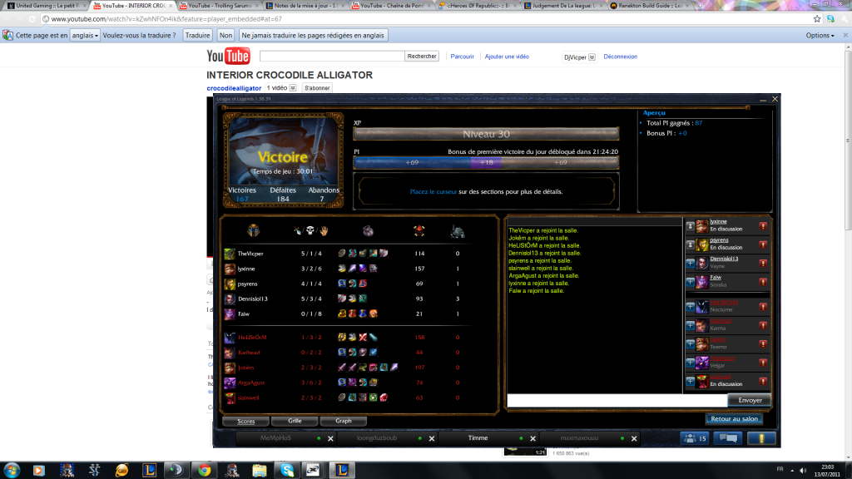Click the items column header icon
852x479 pixels.
coord(368,231)
